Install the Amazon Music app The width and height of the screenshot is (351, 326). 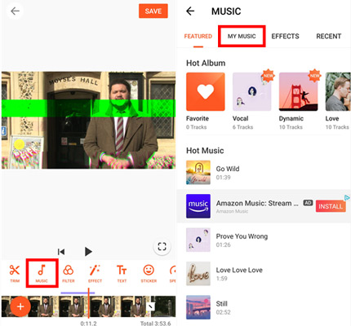(331, 206)
